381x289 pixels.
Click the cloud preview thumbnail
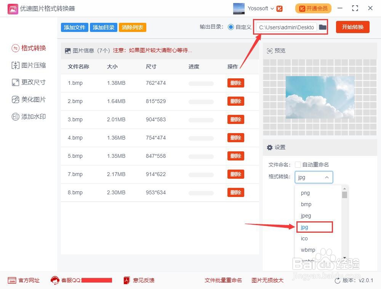[x=320, y=97]
